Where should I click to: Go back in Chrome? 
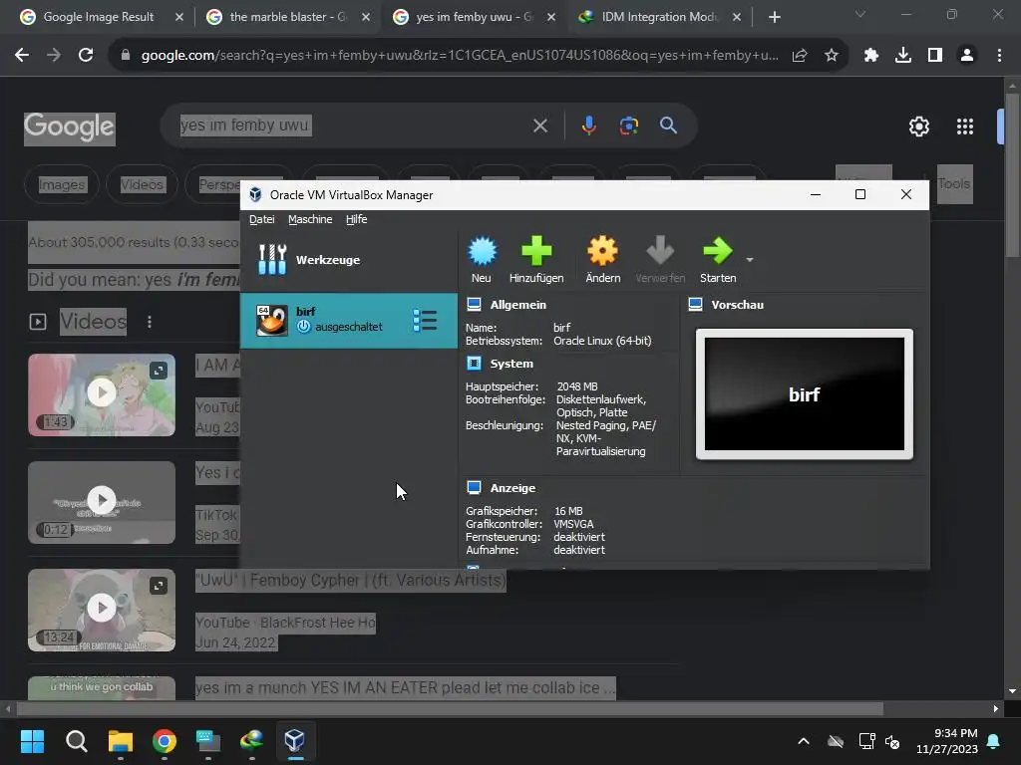tap(22, 56)
